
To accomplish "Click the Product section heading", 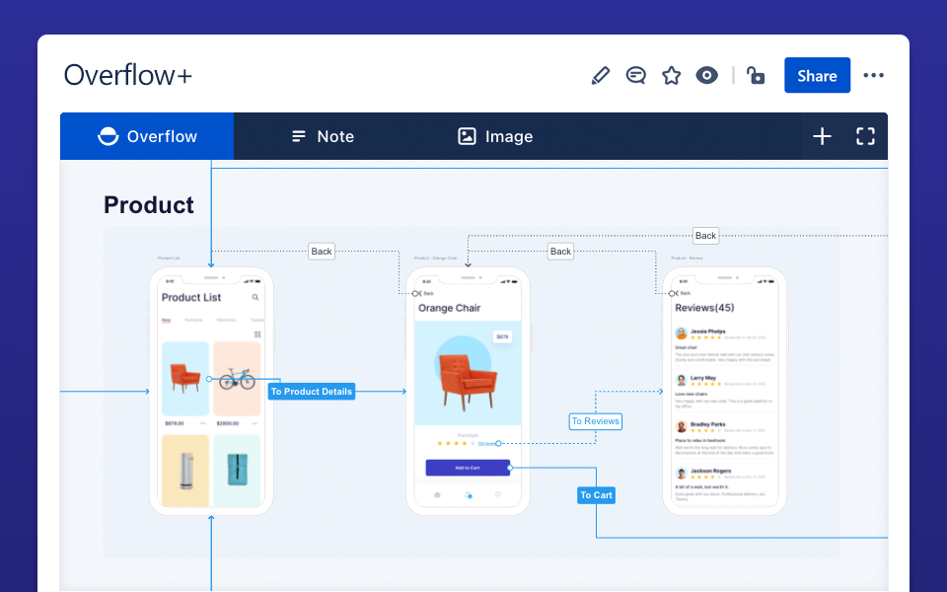I will 149,205.
